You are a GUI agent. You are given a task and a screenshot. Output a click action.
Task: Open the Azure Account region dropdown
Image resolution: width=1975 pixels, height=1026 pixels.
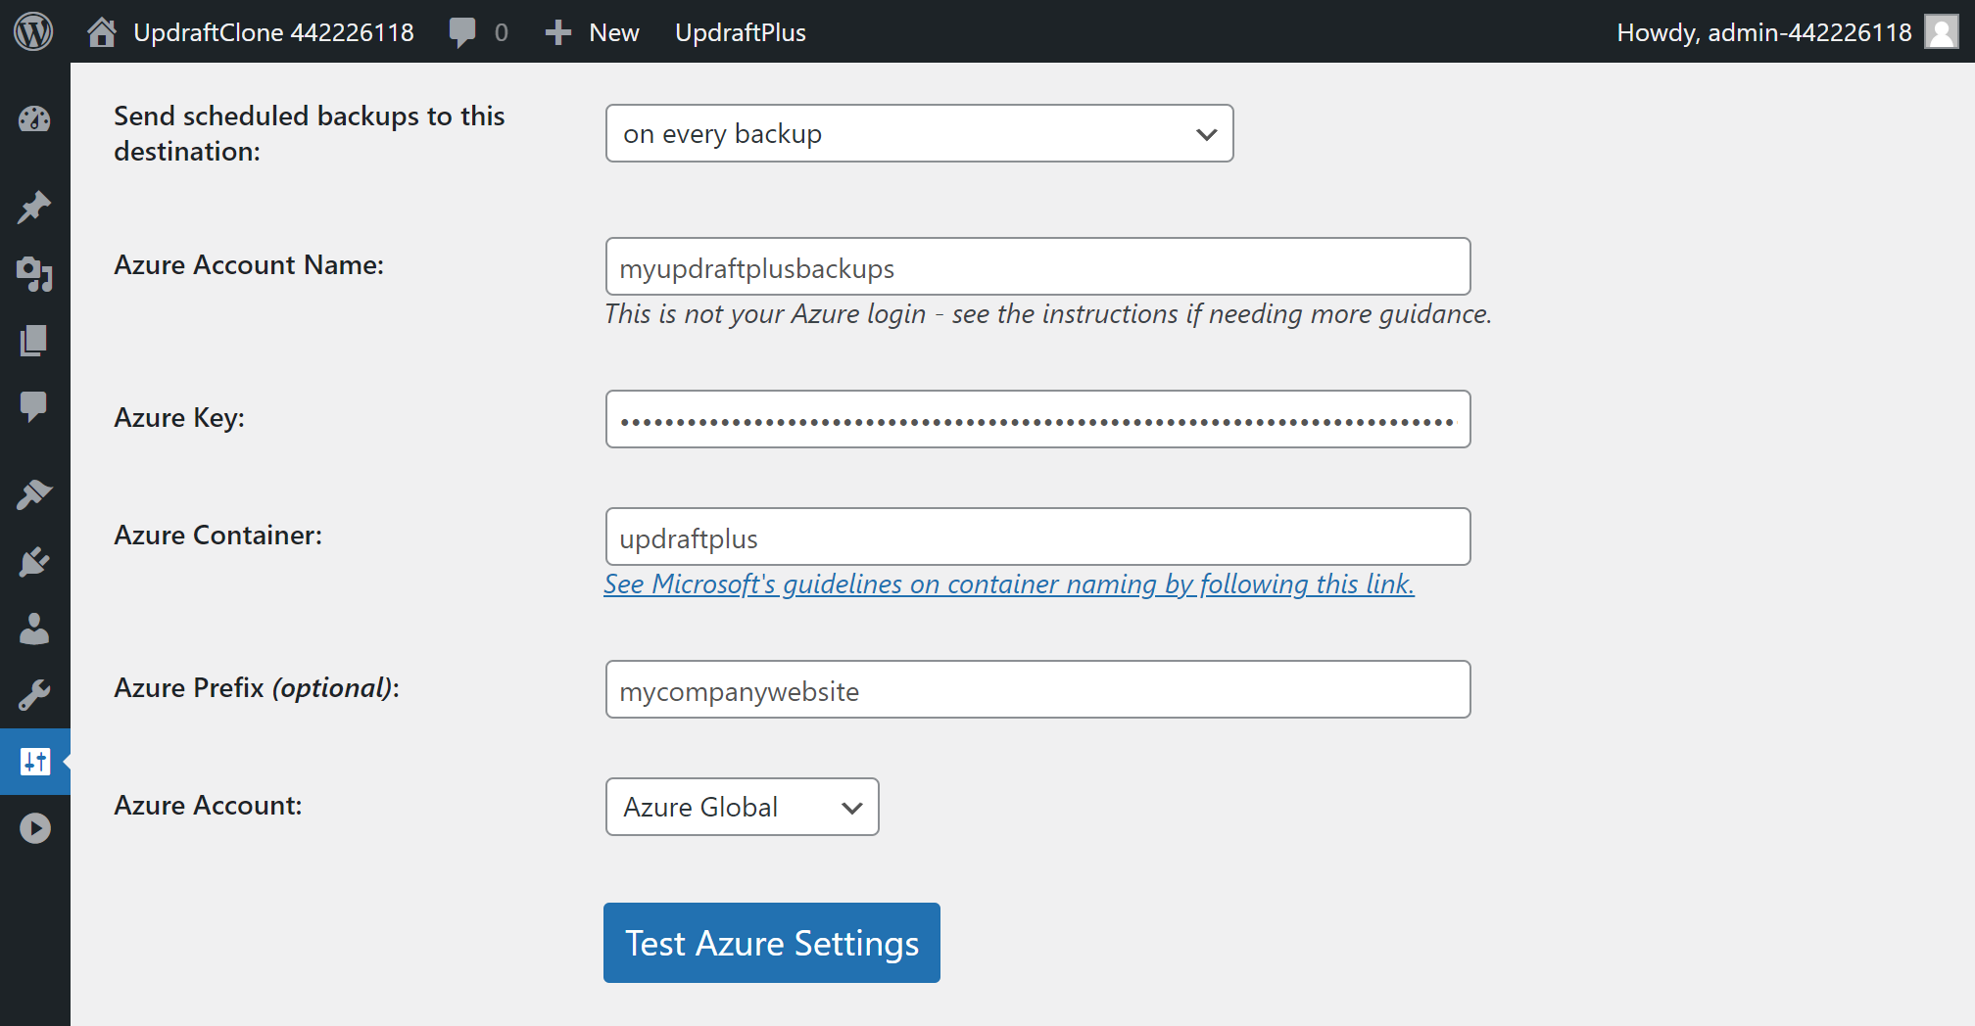coord(742,807)
